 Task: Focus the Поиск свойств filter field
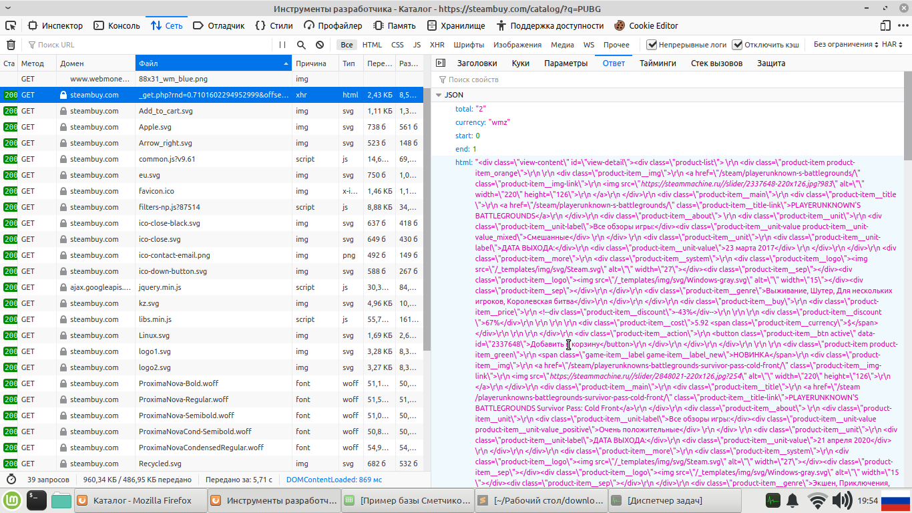click(x=668, y=79)
